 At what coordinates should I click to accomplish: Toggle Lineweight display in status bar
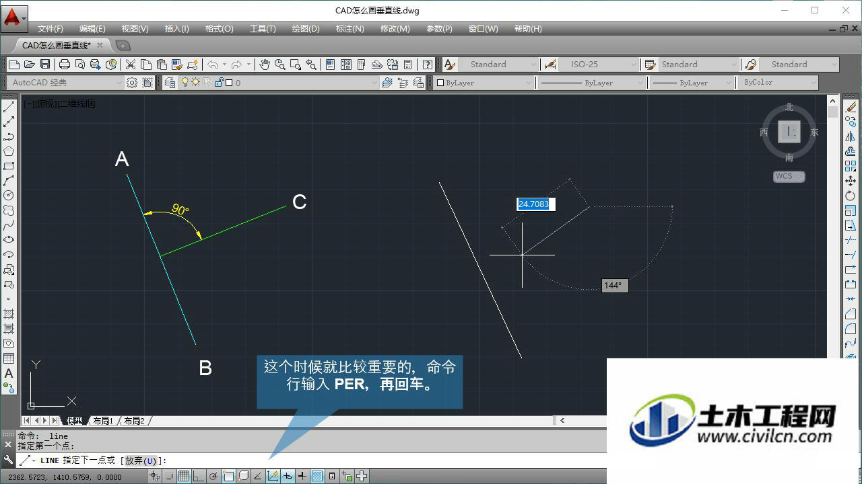(x=302, y=477)
